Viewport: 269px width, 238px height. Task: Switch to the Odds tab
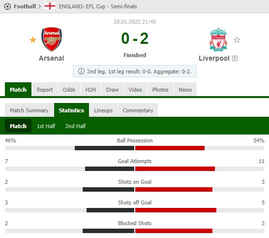tap(69, 89)
